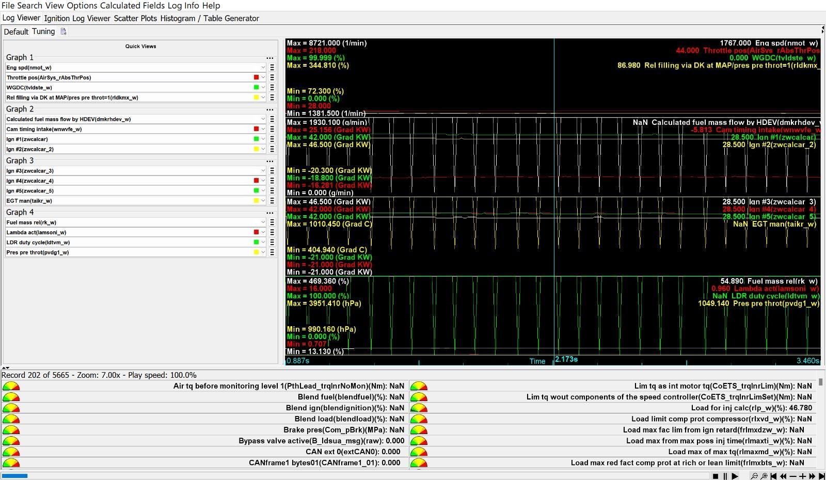Click the log position progress bar
The height and width of the screenshot is (480, 826).
(x=356, y=476)
